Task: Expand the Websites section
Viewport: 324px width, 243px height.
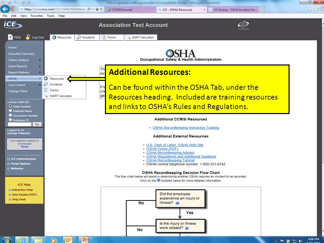Action: pos(8,169)
